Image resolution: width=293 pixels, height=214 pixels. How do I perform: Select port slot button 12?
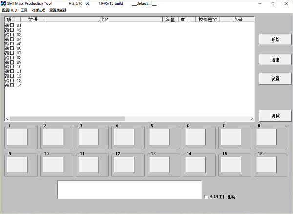point(124,165)
